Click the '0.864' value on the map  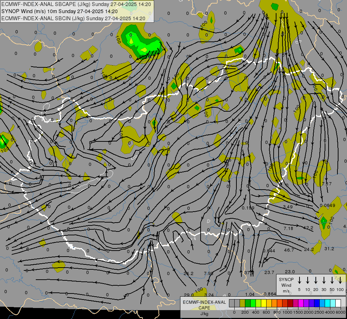[270, 294]
